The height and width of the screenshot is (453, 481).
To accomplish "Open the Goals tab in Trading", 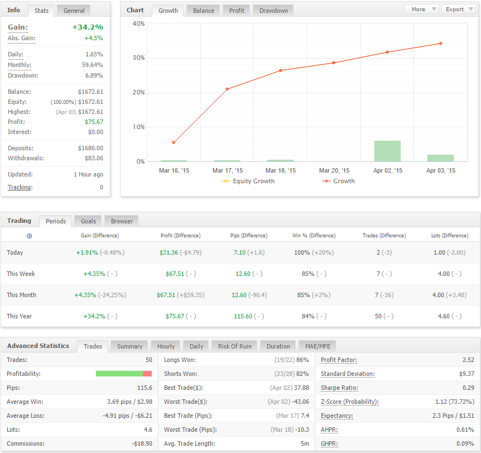I will (x=88, y=221).
